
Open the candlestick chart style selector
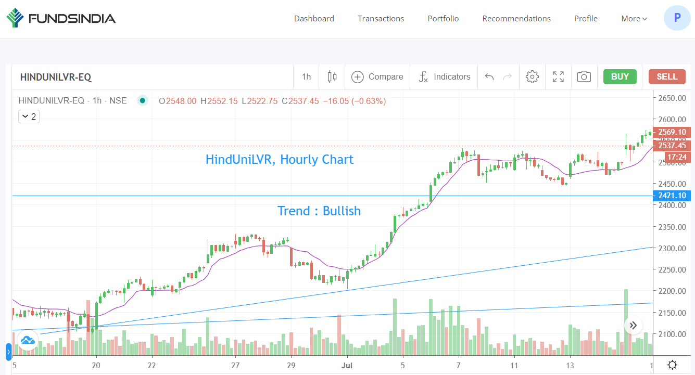tap(332, 77)
